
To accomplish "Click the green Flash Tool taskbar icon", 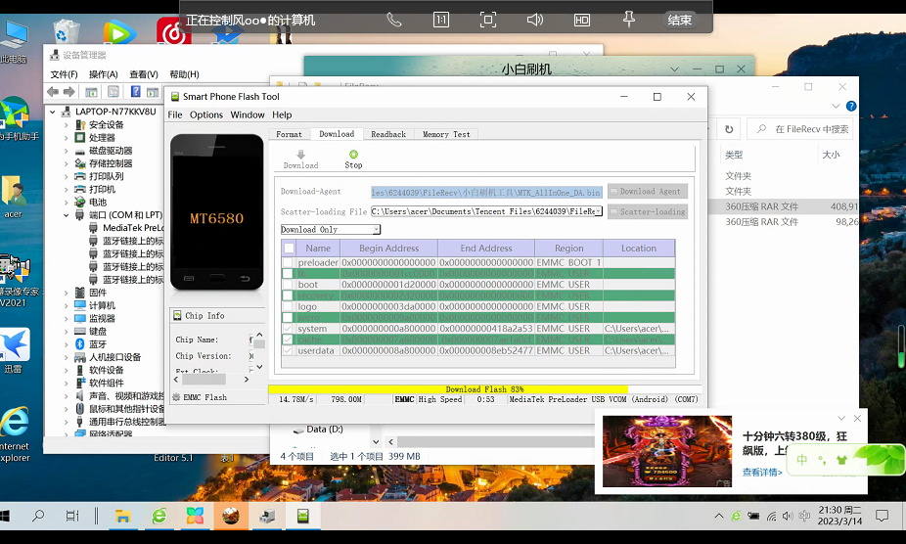I will [302, 516].
